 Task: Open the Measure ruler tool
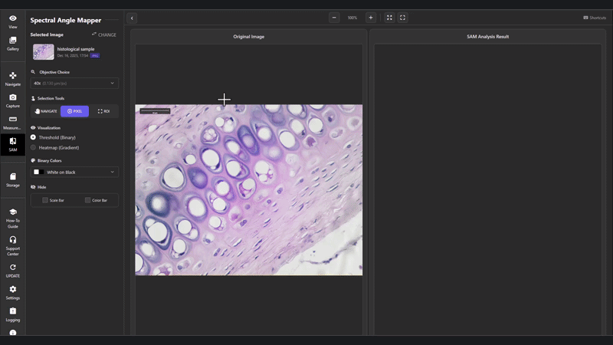point(13,123)
